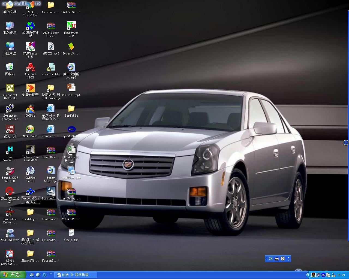Open the language bar options arrow
Viewport: 349px width, 279px height.
point(288,260)
